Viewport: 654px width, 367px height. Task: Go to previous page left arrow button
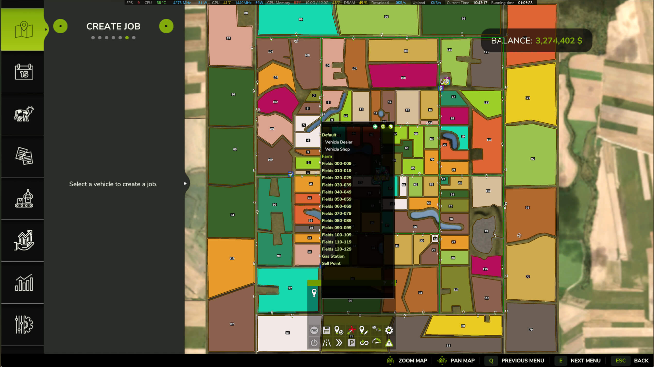(60, 26)
